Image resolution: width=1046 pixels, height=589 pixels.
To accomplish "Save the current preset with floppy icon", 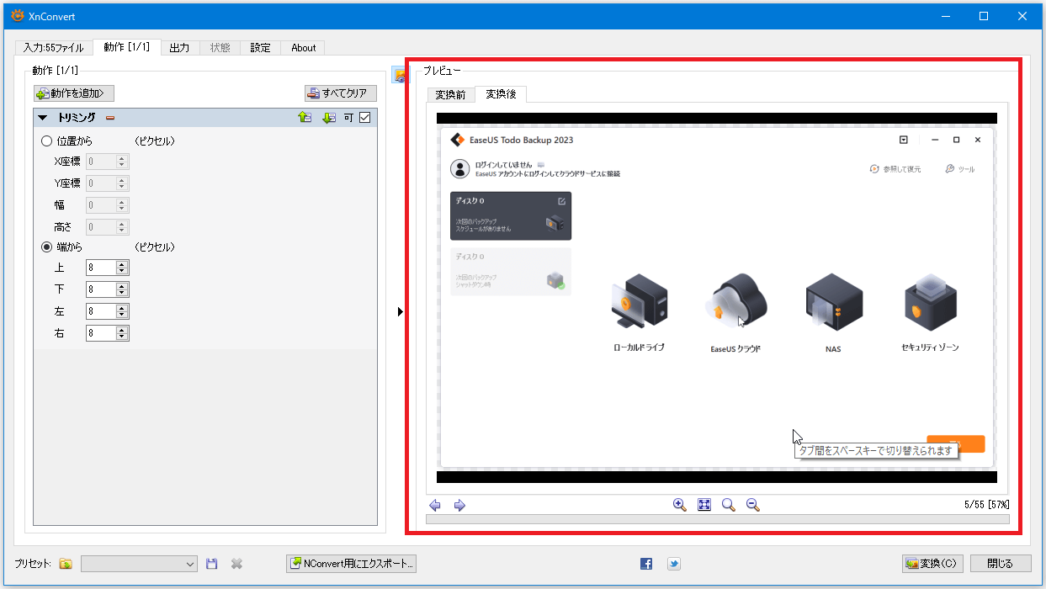I will [212, 564].
